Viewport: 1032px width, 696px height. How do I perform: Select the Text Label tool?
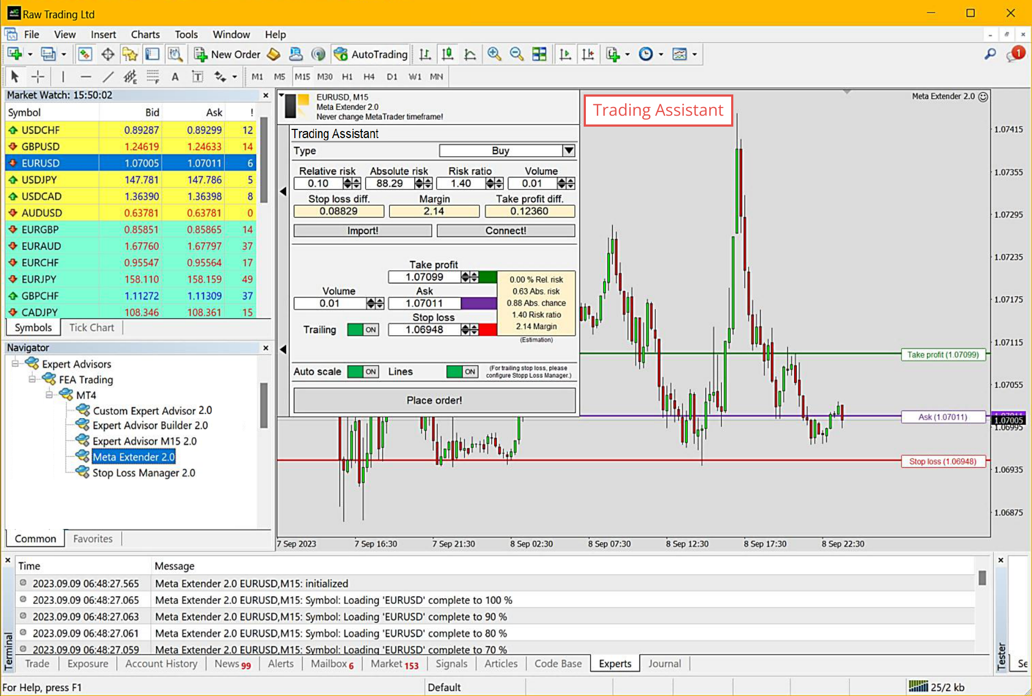pyautogui.click(x=197, y=76)
